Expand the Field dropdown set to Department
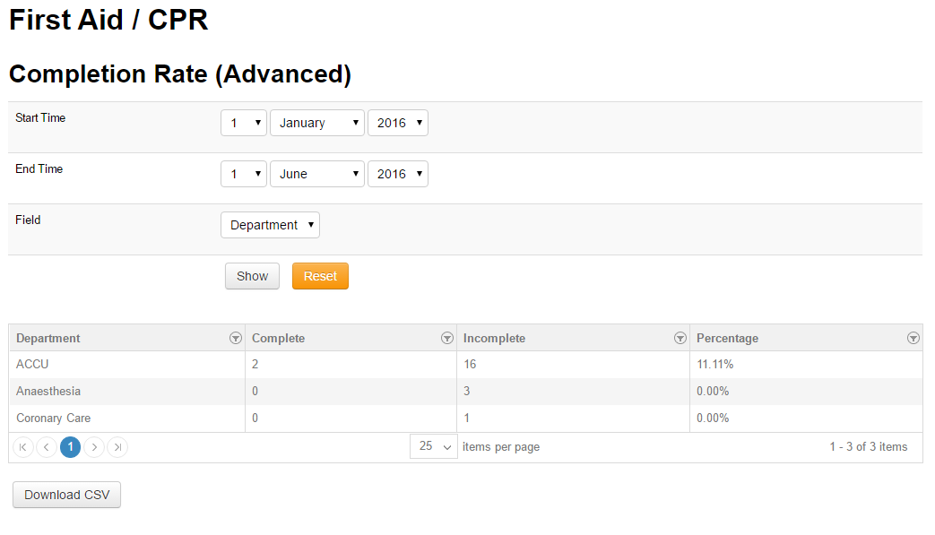The width and height of the screenshot is (935, 535). (270, 225)
